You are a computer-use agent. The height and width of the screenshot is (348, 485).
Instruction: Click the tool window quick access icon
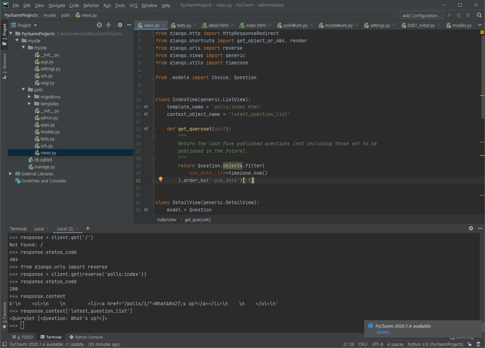tap(4, 344)
